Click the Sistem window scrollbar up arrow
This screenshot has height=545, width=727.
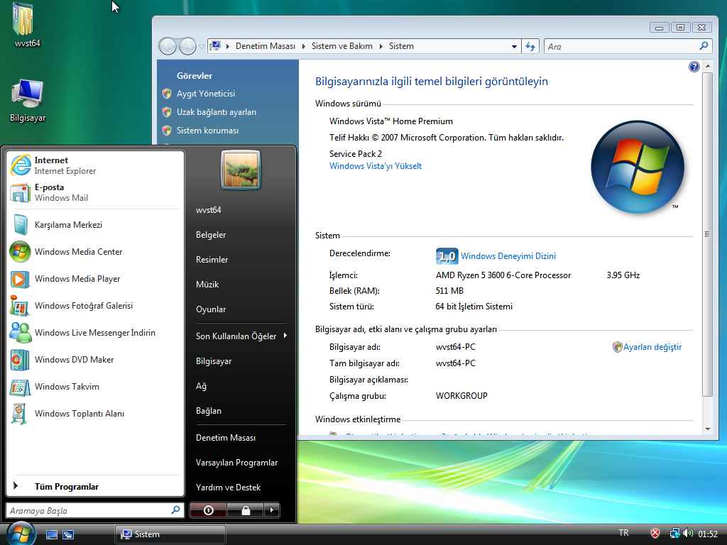(708, 66)
